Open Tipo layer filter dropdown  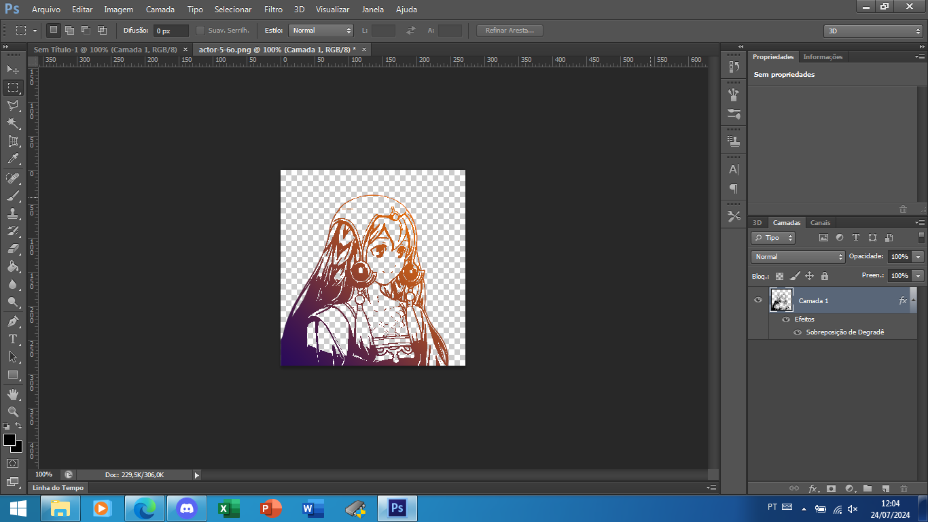click(773, 238)
